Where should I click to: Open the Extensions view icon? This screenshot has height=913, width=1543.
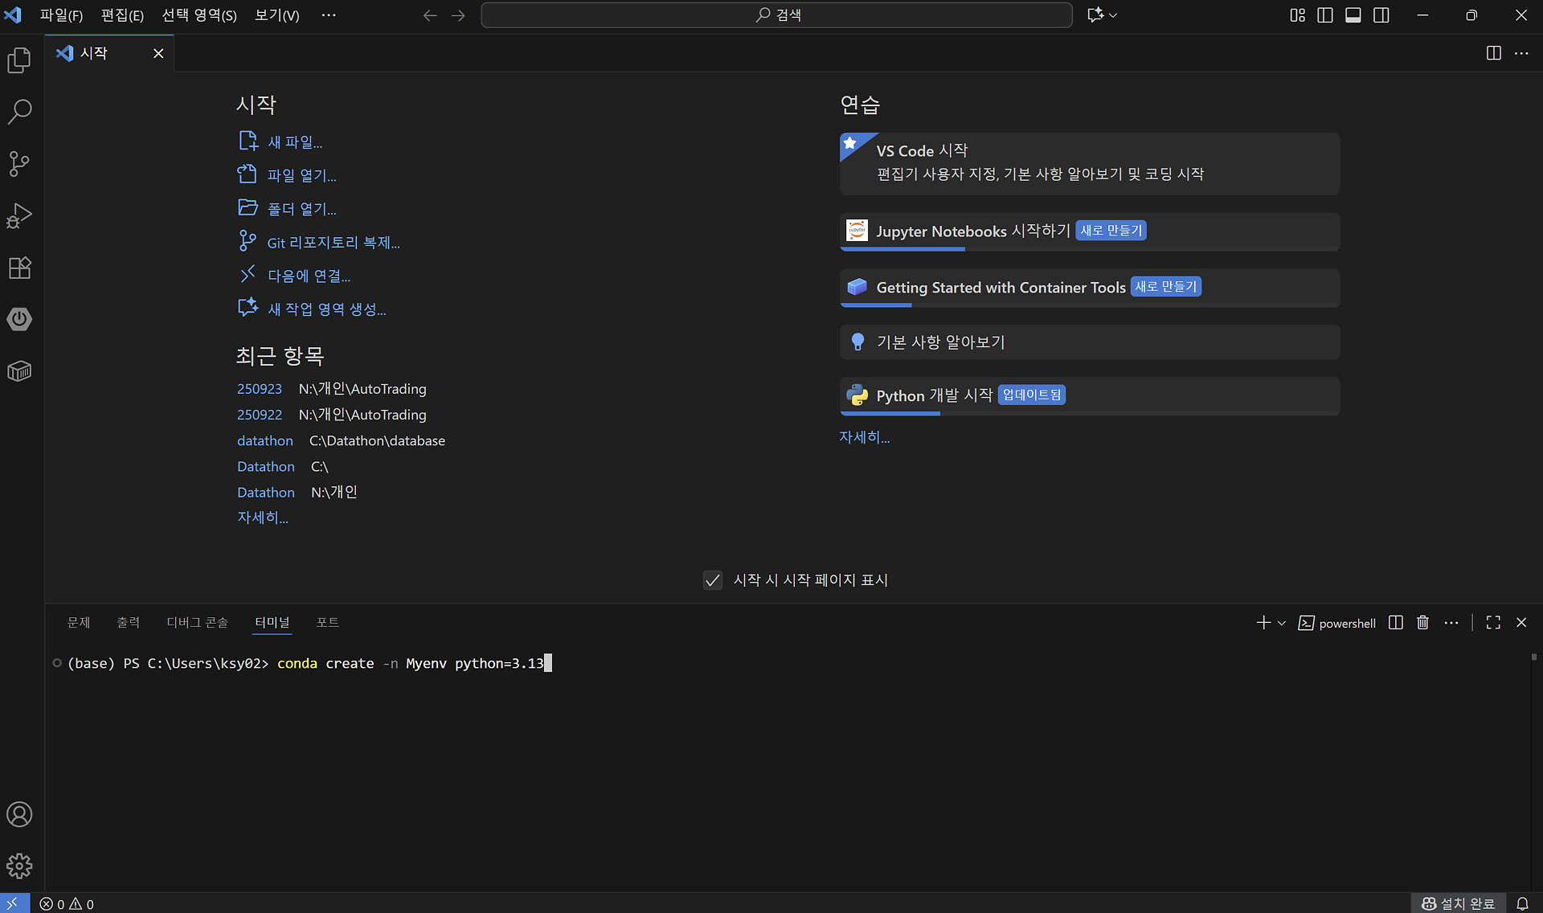[19, 268]
